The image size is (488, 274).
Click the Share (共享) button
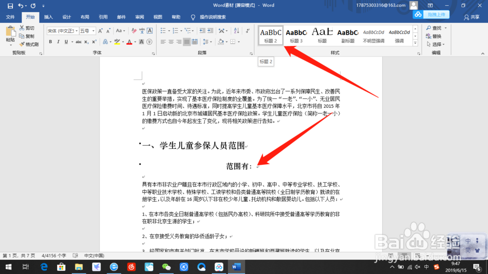coord(472,17)
